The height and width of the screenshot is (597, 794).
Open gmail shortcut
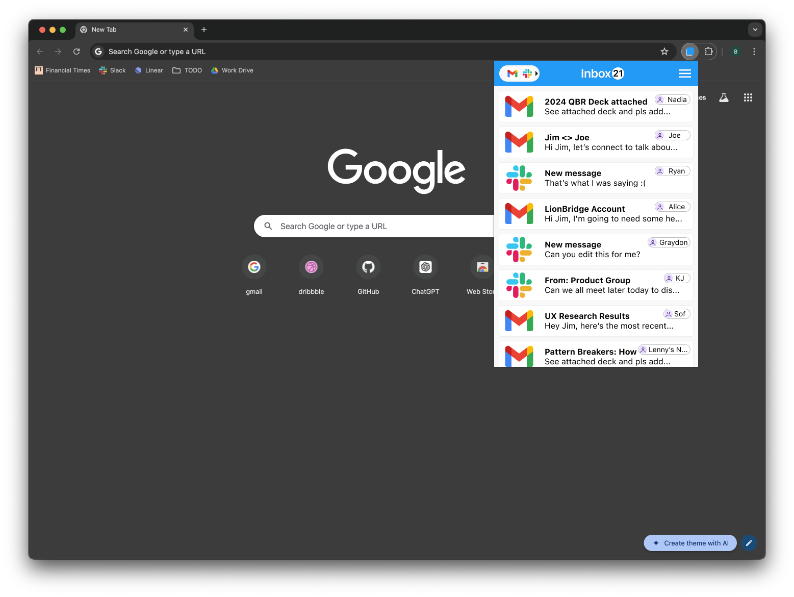pos(254,275)
